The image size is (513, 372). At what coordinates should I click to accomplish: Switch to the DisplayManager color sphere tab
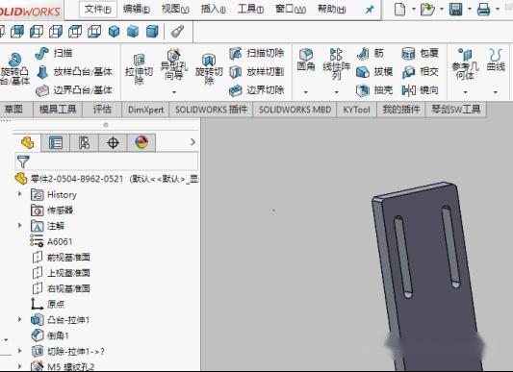click(141, 142)
